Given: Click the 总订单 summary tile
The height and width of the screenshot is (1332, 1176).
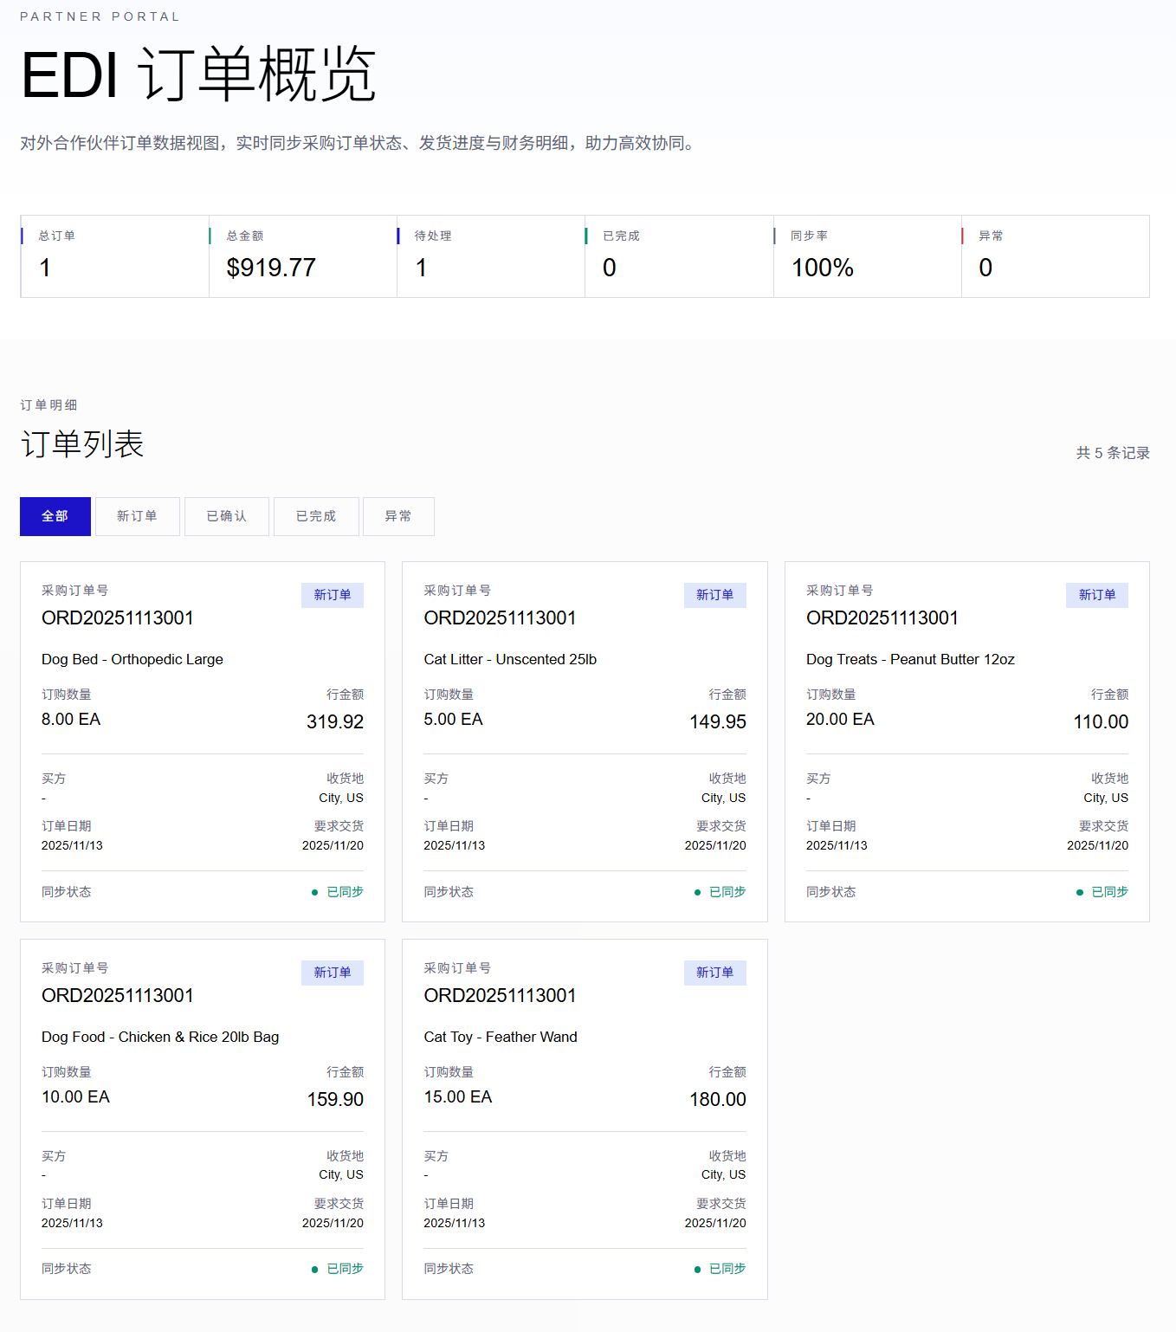Looking at the screenshot, I should coord(115,256).
